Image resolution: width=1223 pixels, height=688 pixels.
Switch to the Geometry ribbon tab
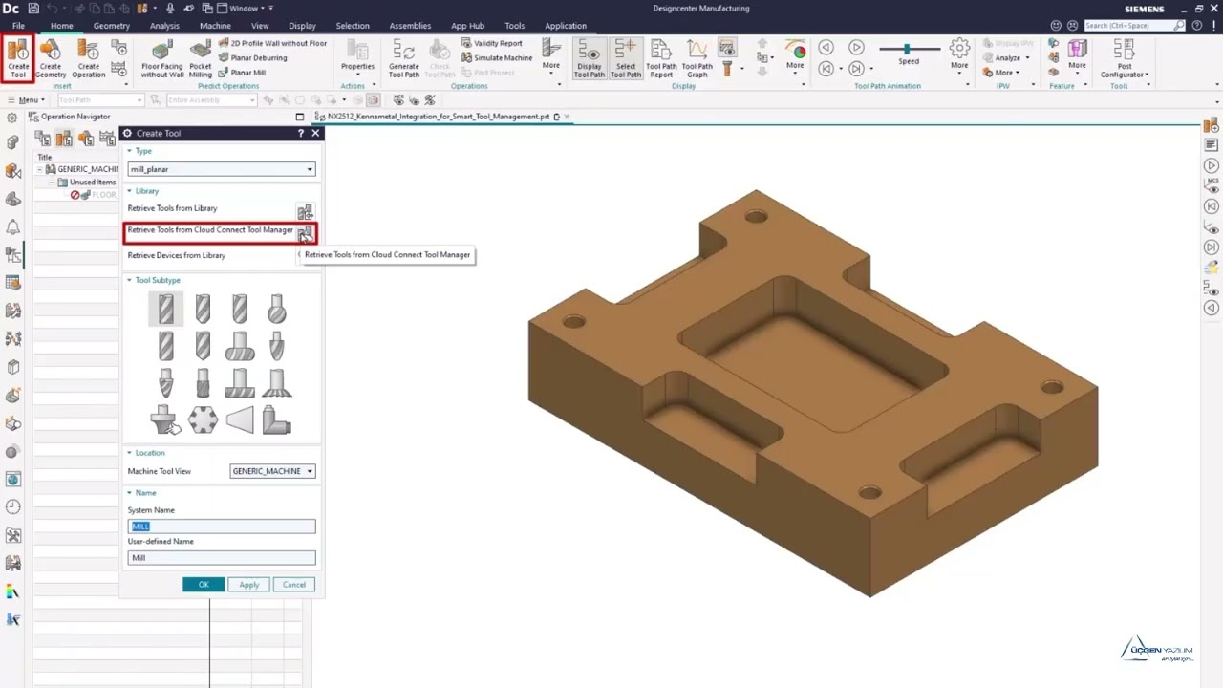112,26
